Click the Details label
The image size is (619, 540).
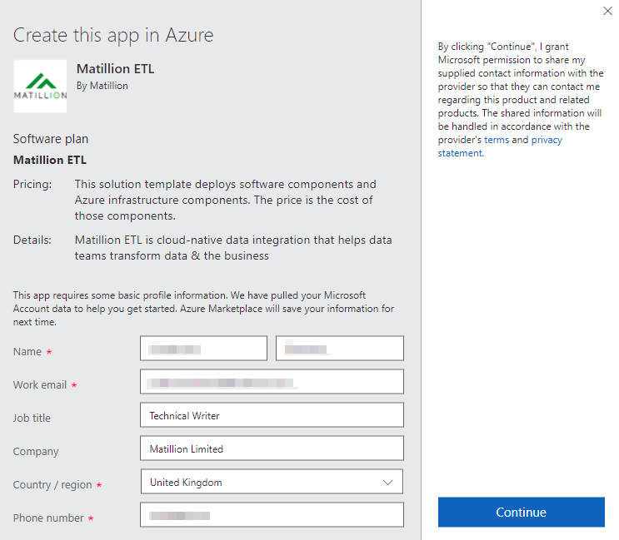coord(32,240)
